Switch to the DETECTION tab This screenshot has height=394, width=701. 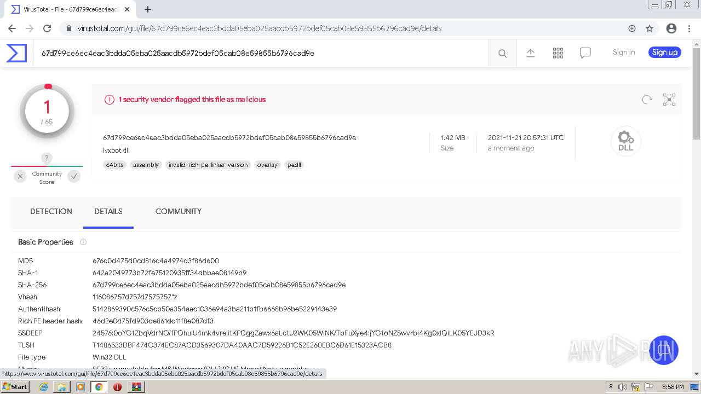[x=51, y=211]
